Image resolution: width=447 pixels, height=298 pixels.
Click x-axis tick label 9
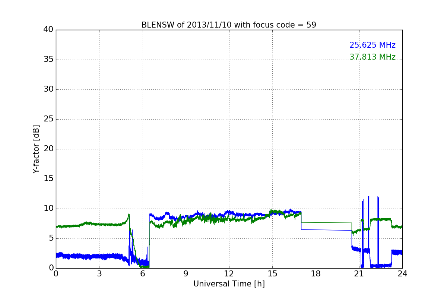tap(186, 274)
